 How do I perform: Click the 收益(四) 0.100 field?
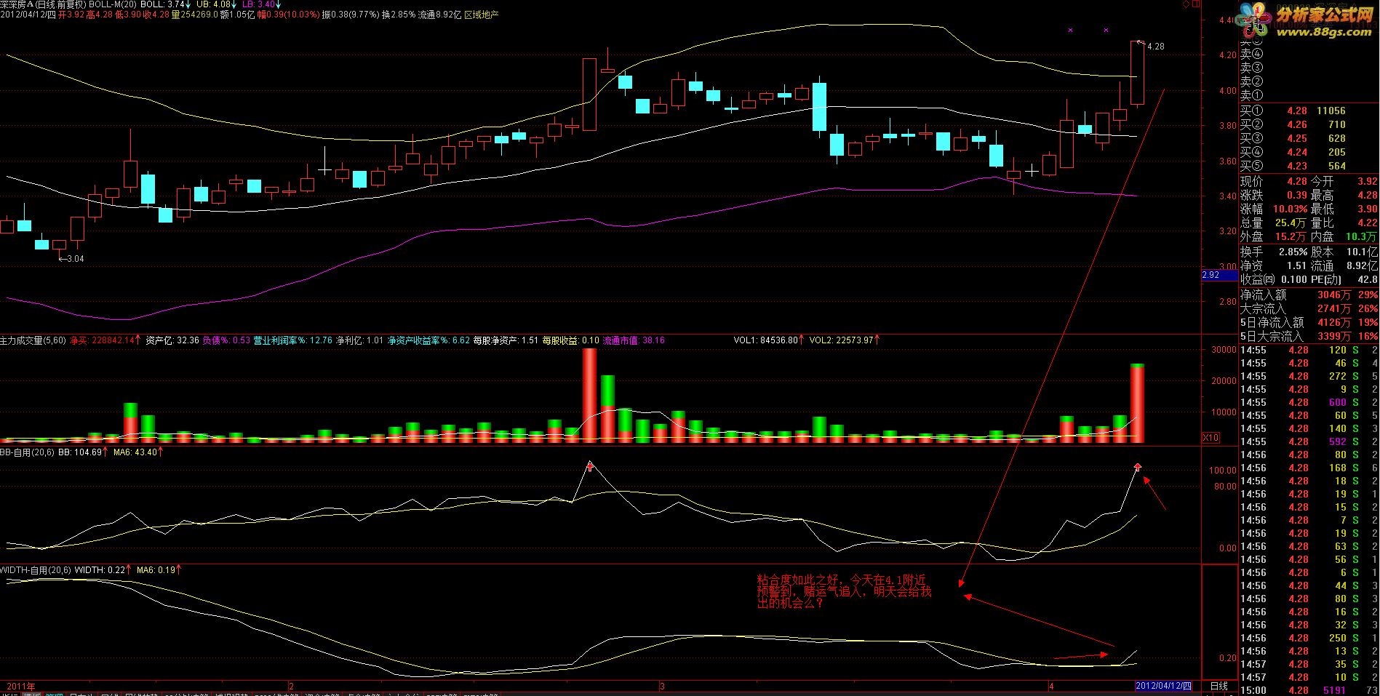tap(1274, 279)
